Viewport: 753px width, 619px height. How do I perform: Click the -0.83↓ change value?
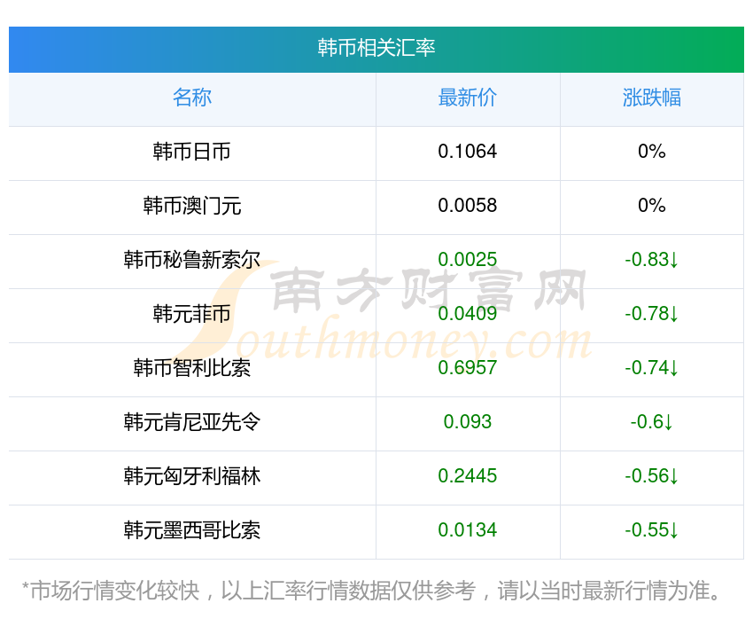click(652, 260)
